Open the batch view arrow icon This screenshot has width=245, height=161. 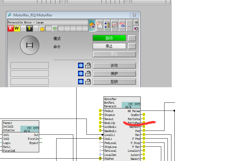122,25
